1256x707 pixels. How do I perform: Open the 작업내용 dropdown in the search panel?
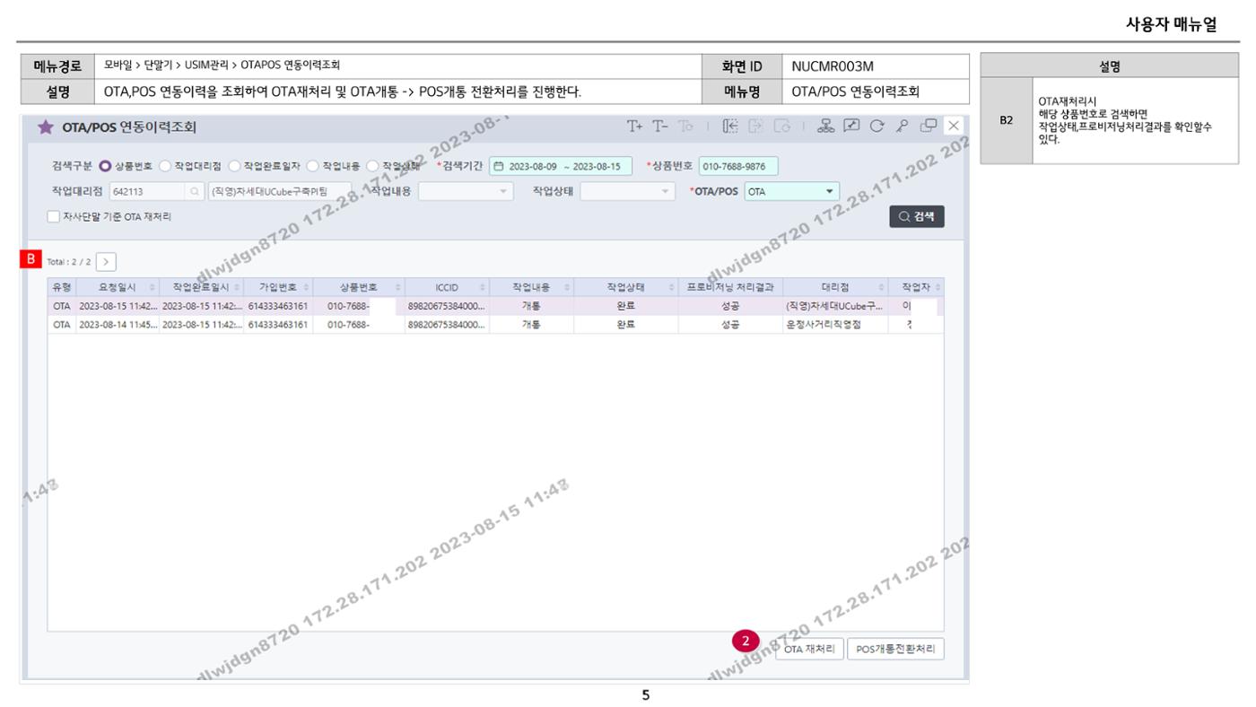pyautogui.click(x=467, y=191)
